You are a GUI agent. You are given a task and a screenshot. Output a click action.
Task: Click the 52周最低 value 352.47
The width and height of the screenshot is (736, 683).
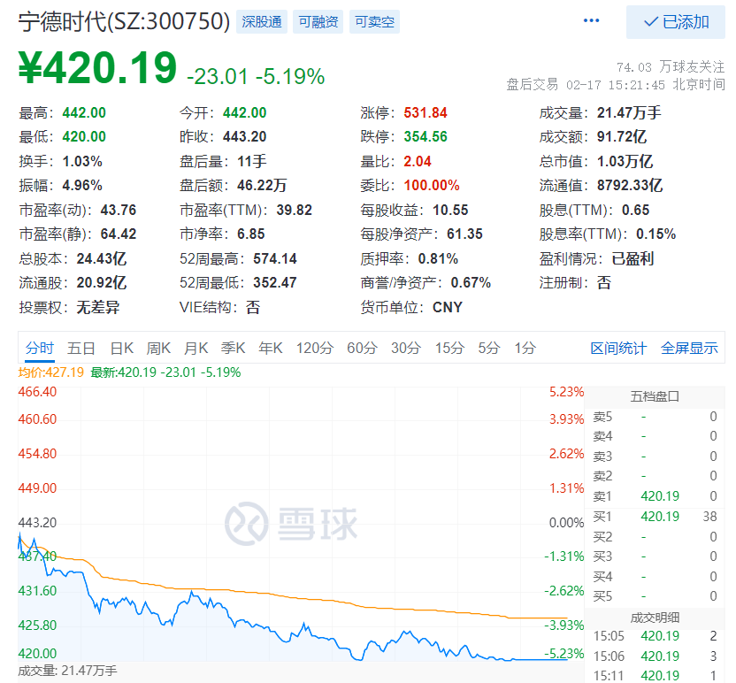[275, 282]
